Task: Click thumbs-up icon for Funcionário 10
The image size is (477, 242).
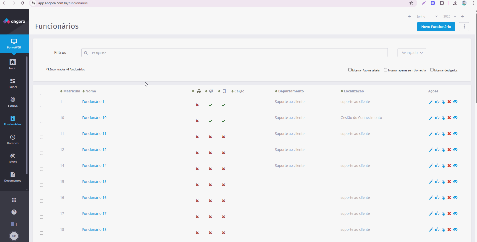Action: pyautogui.click(x=437, y=118)
